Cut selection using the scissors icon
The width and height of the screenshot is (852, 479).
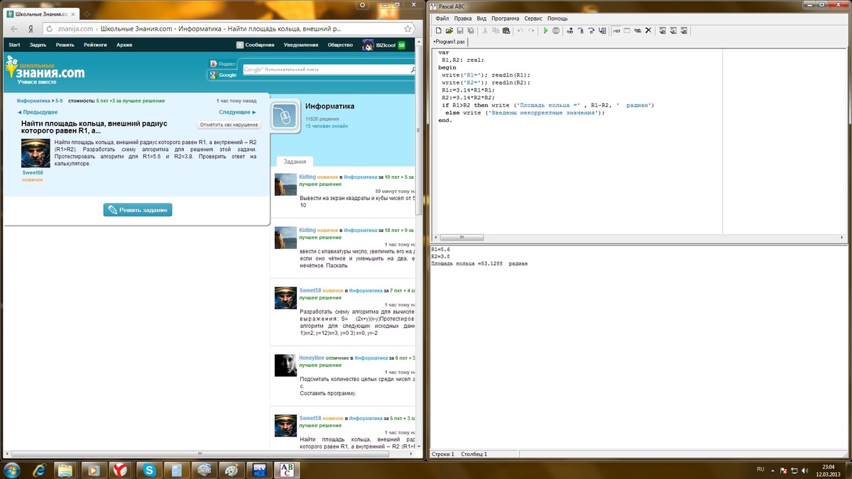click(x=486, y=31)
